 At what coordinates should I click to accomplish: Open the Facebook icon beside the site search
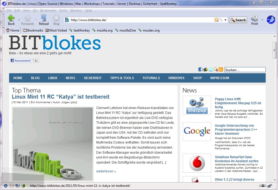pyautogui.click(x=200, y=69)
